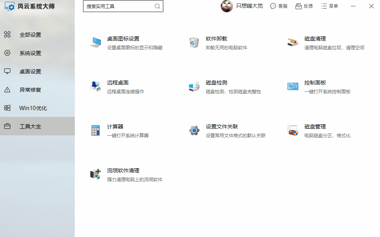
Task: Click the 控制面板 panel icon
Action: [293, 86]
